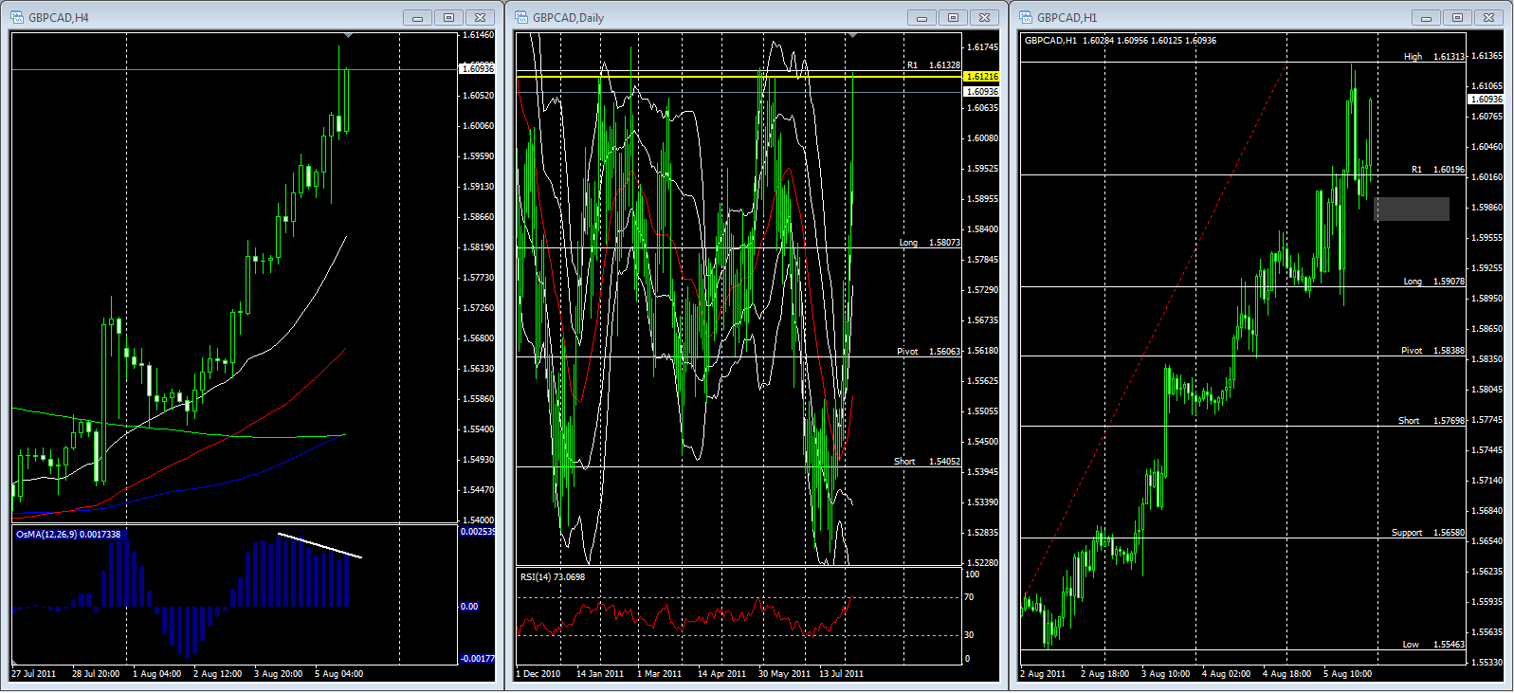Click the R1 1.60196 label in H1 chart
Image resolution: width=1514 pixels, height=693 pixels.
click(1438, 170)
